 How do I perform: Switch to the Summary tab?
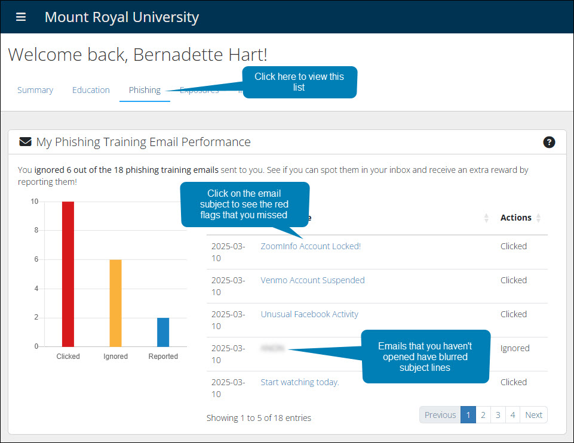(x=35, y=90)
